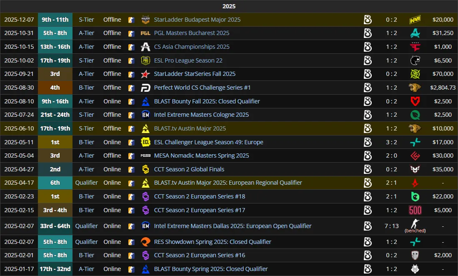Click opponent shield logo in European Series #16 row
Screen dimensions: 458x276
(x=415, y=255)
